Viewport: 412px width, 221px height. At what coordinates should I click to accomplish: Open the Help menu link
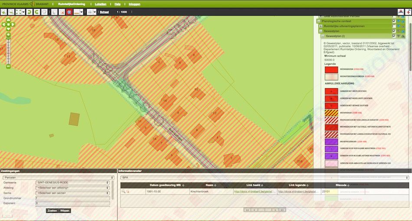pos(118,4)
